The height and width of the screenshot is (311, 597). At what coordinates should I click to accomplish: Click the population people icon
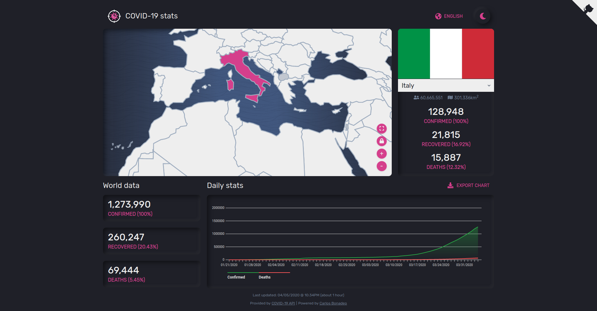pyautogui.click(x=416, y=98)
